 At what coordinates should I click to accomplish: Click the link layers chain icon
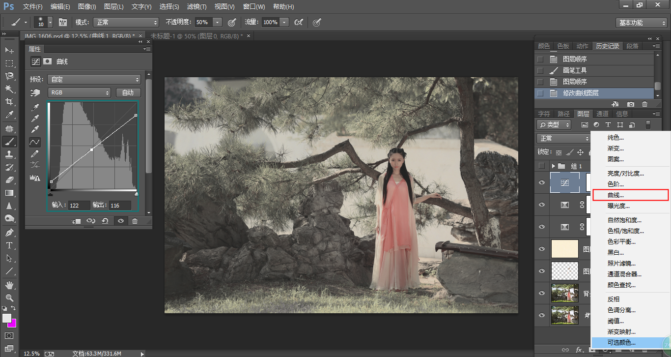[x=565, y=350]
